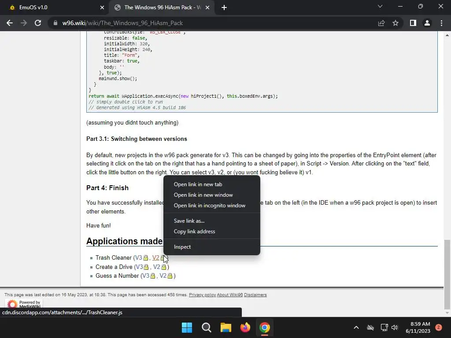451x338 pixels.
Task: Share this page icon in address bar
Action: [381, 23]
